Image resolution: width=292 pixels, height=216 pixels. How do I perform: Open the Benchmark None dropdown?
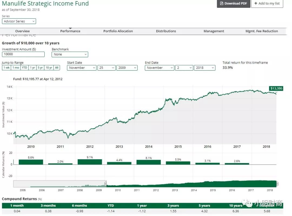tap(70, 54)
